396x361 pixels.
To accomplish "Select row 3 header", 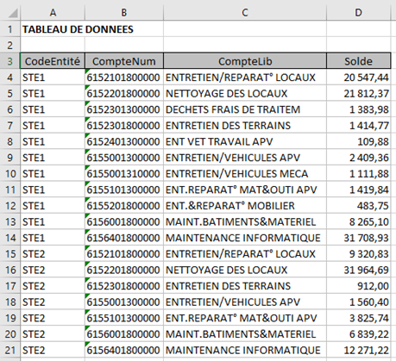I will 10,61.
